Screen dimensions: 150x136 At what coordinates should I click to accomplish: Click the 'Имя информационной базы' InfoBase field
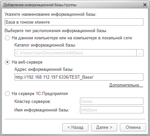pos(112,110)
